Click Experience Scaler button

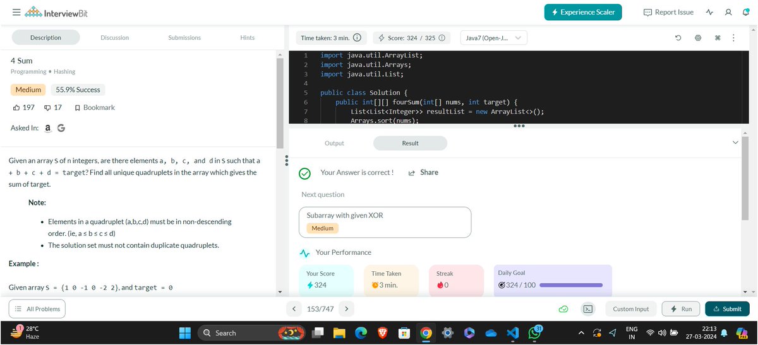584,12
